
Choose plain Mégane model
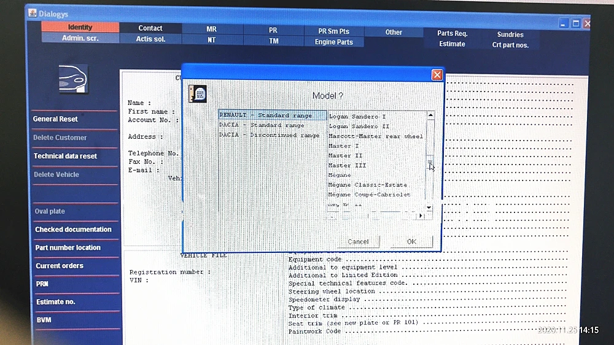click(340, 175)
